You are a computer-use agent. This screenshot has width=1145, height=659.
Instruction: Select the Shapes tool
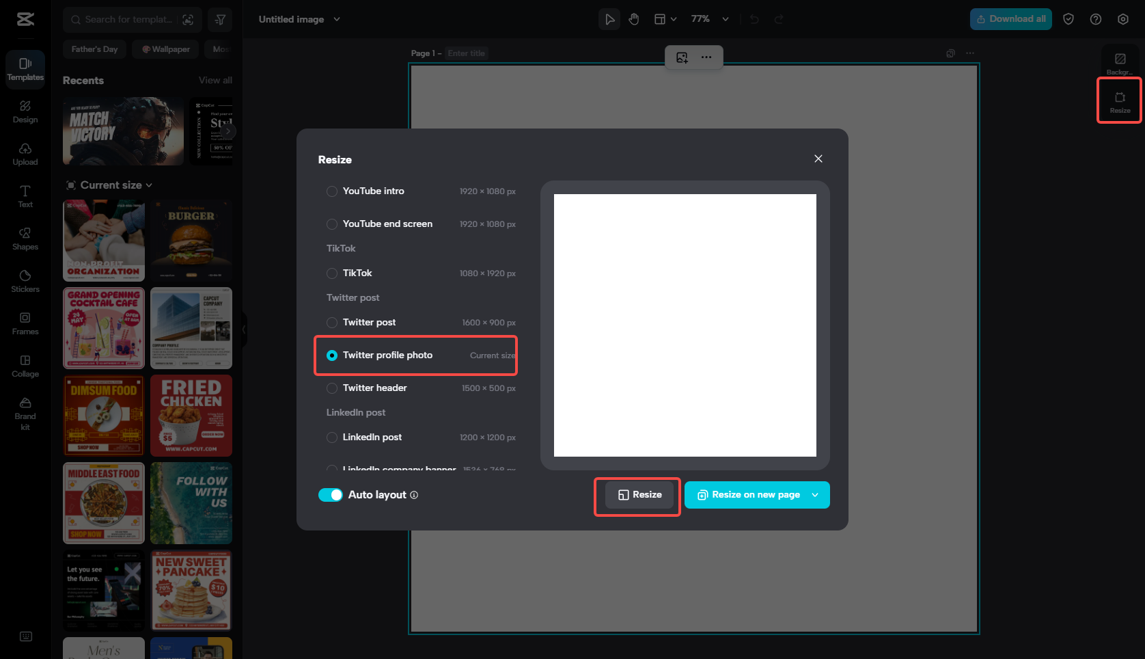click(x=25, y=239)
